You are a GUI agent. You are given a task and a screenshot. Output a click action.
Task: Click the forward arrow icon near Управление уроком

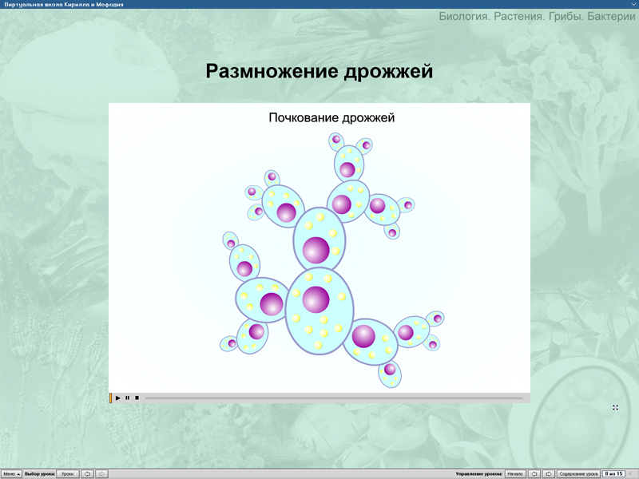pyautogui.click(x=548, y=473)
